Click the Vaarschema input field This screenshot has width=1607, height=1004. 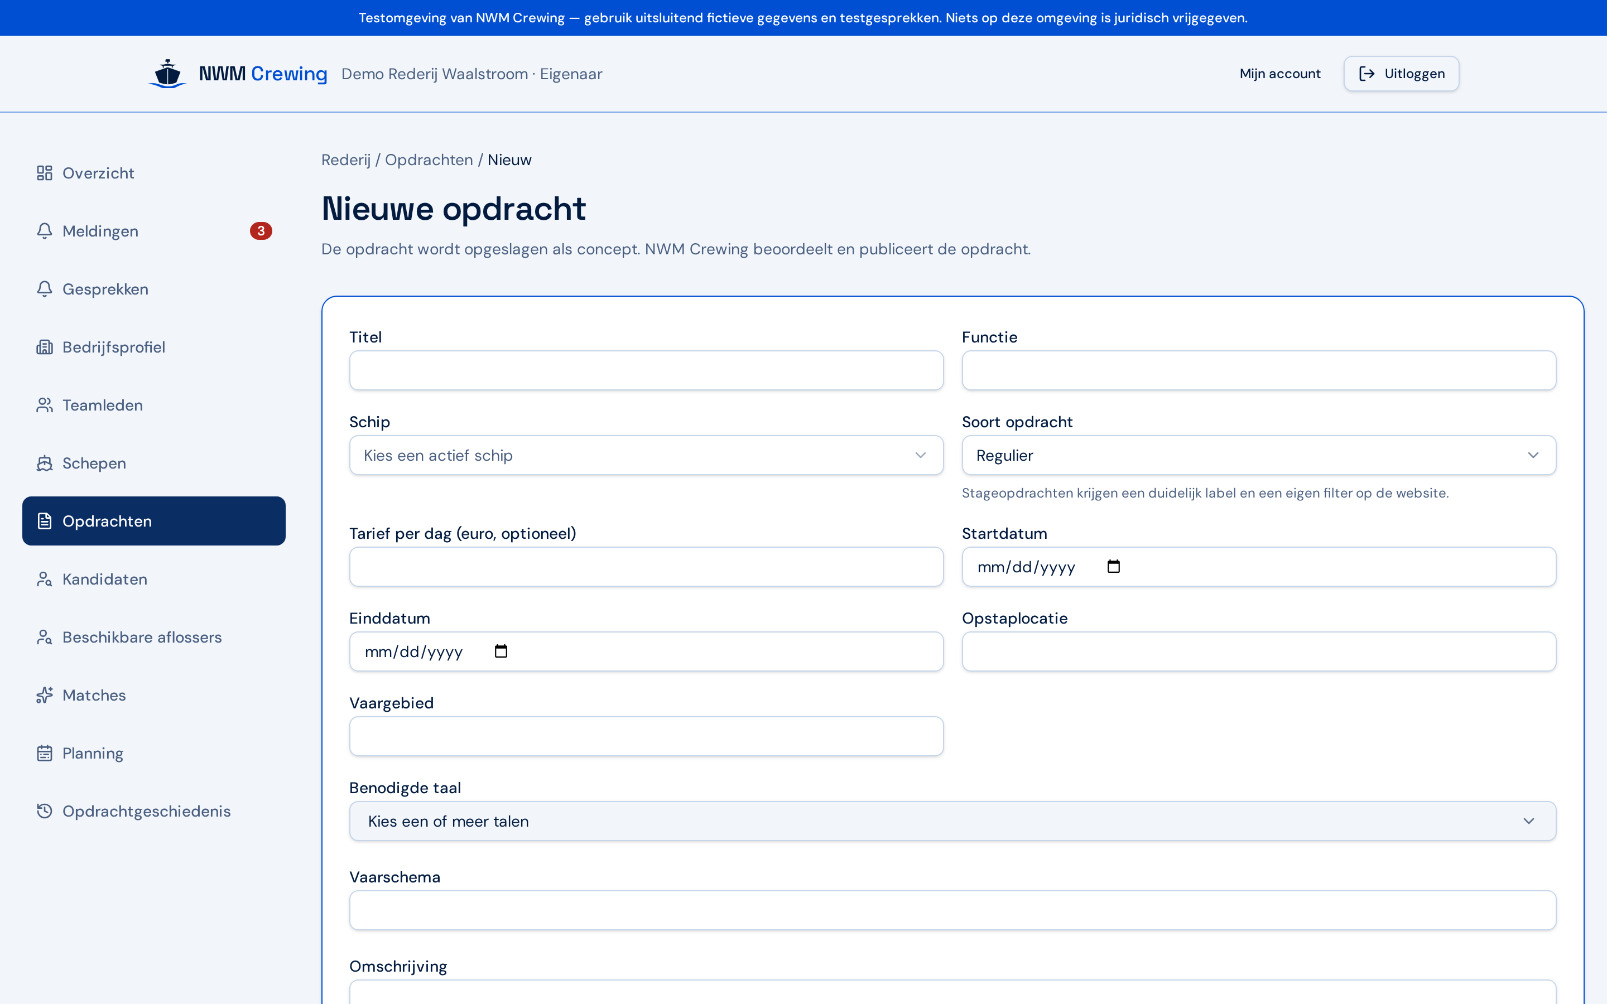tap(952, 910)
